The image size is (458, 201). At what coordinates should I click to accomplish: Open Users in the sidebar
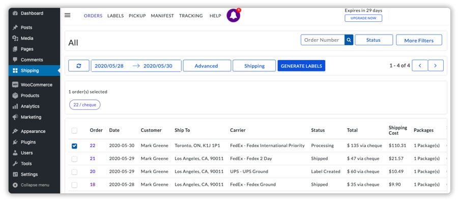(34, 153)
